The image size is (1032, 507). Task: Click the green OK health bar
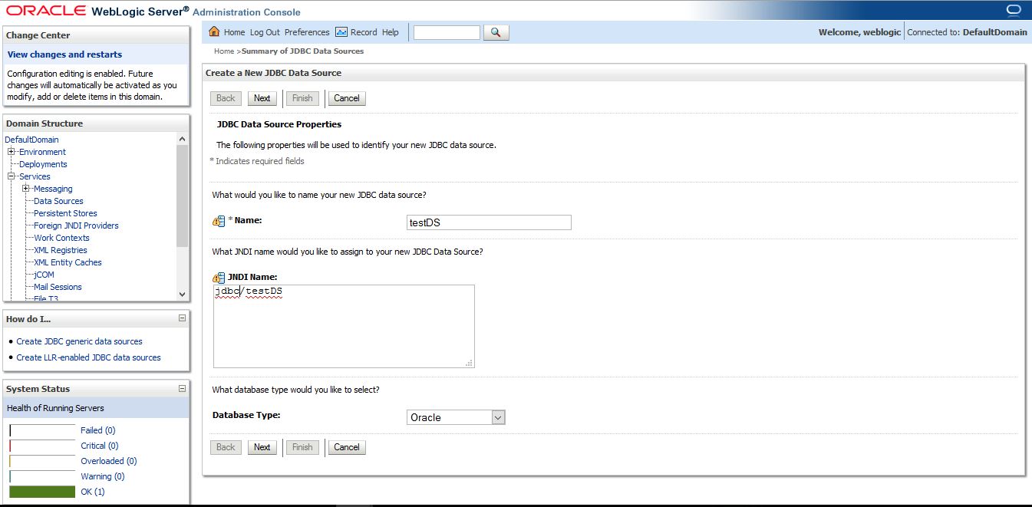pyautogui.click(x=42, y=492)
